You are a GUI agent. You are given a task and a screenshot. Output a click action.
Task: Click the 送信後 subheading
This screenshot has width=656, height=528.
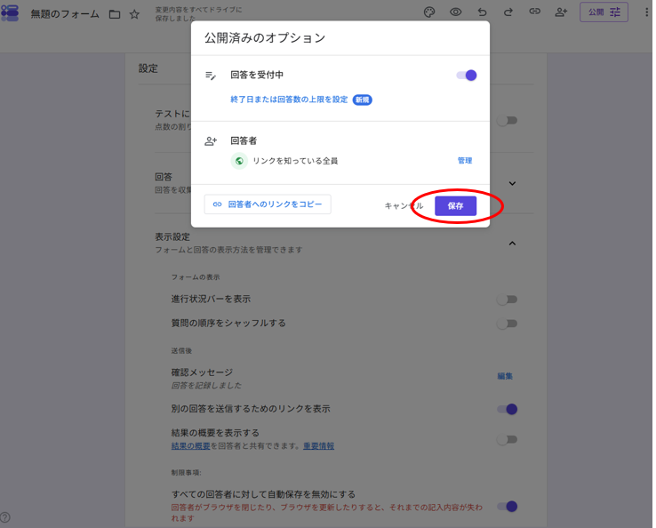coord(181,350)
